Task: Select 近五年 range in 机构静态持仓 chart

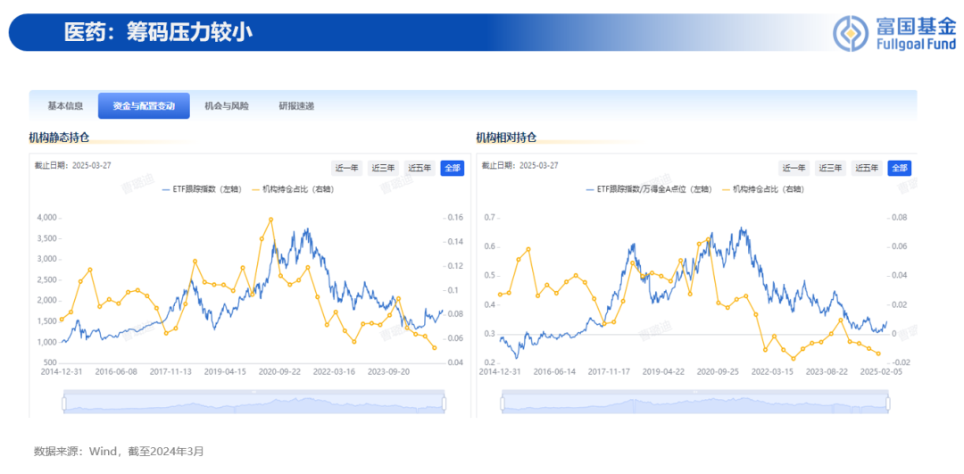Action: pyautogui.click(x=420, y=168)
